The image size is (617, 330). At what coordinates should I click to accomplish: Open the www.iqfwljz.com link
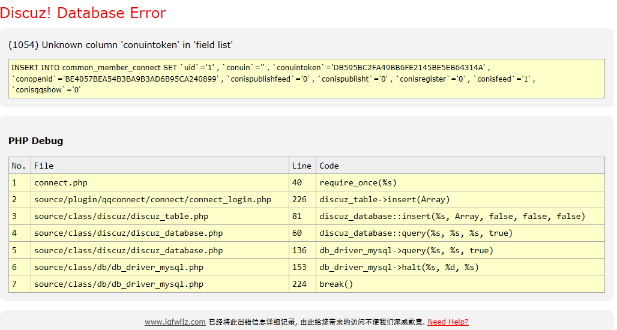(x=175, y=322)
